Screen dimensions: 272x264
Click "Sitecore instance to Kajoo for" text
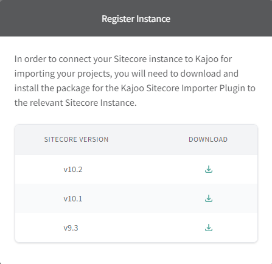[173, 59]
